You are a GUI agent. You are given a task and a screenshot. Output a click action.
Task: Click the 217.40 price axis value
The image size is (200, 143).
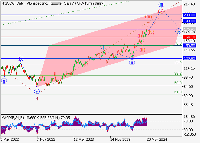(x=189, y=4)
